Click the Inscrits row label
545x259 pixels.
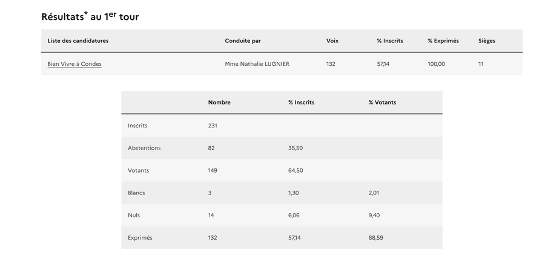click(137, 126)
